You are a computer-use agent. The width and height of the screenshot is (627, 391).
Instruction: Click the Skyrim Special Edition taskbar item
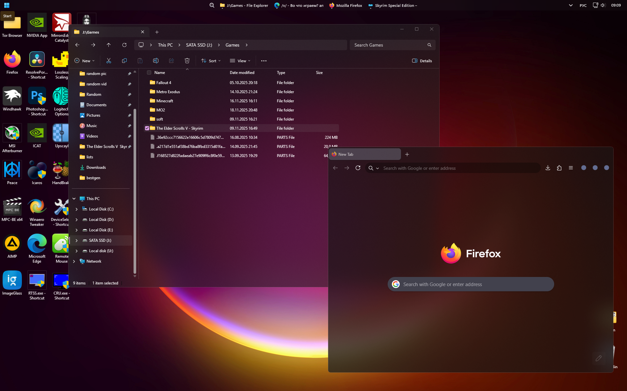393,5
